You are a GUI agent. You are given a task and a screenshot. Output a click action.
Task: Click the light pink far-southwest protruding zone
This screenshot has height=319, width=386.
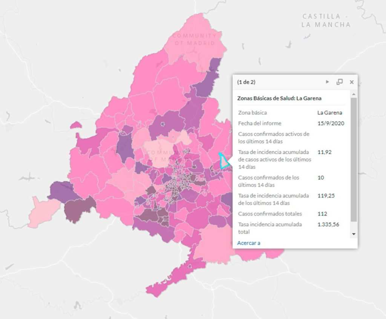(42, 211)
